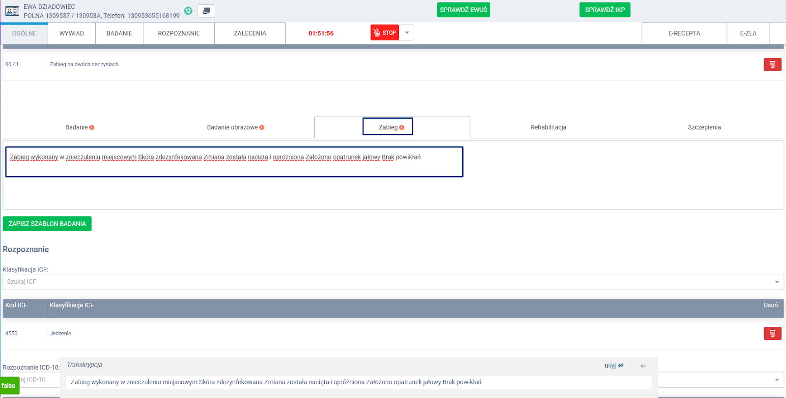Click the patient ID card icon
Viewport: 786px width, 398px height.
coord(12,11)
